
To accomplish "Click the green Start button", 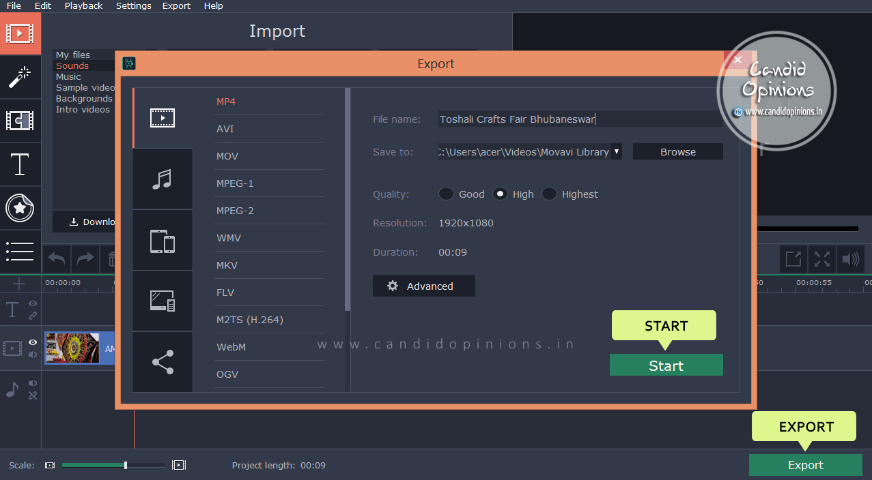I will point(666,365).
